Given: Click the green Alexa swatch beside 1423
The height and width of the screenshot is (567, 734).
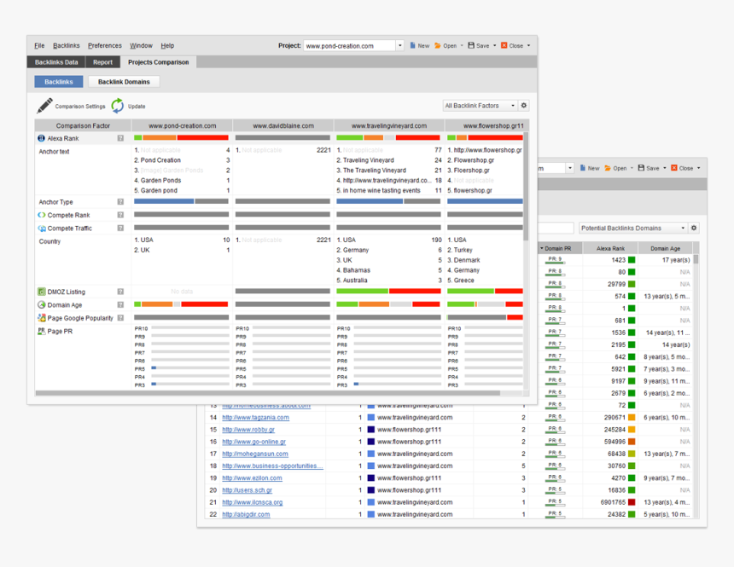Looking at the screenshot, I should (x=632, y=260).
